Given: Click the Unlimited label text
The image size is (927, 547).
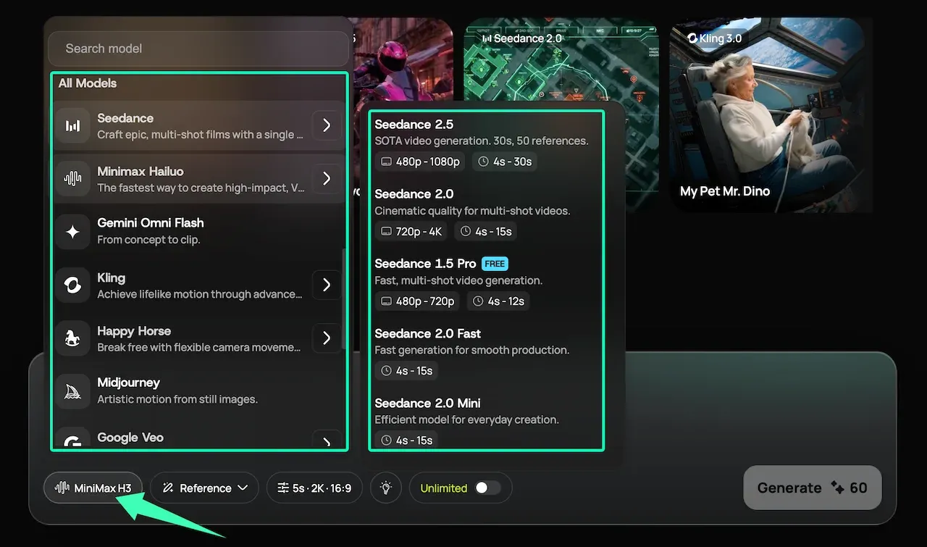Looking at the screenshot, I should point(444,488).
